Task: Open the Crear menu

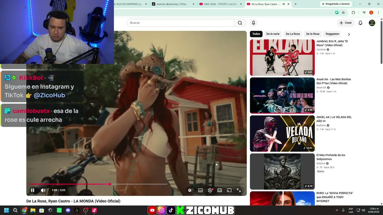Action: [x=346, y=23]
